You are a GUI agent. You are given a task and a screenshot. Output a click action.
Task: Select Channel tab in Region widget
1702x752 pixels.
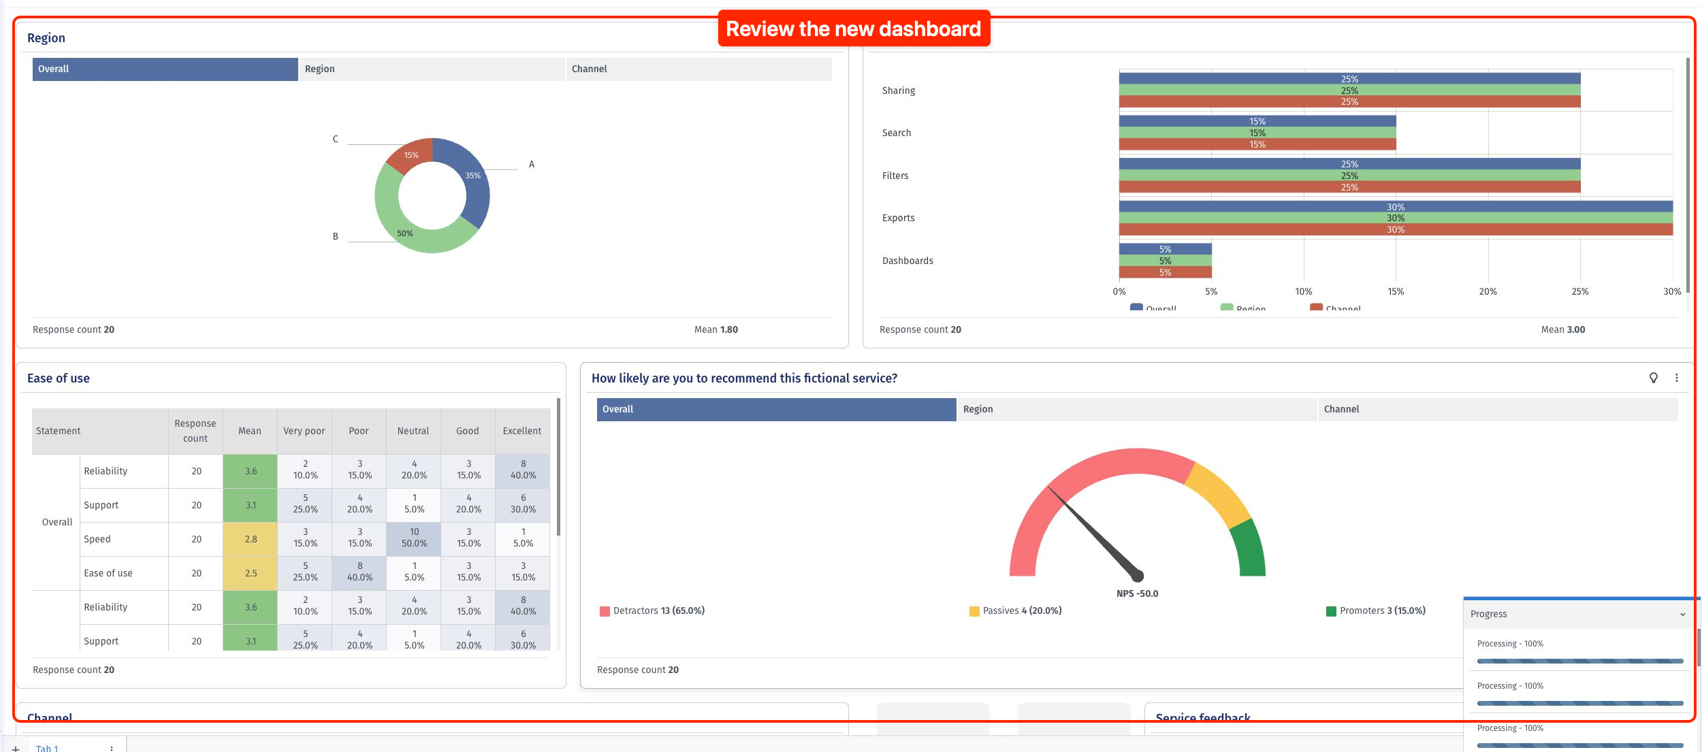coord(699,69)
